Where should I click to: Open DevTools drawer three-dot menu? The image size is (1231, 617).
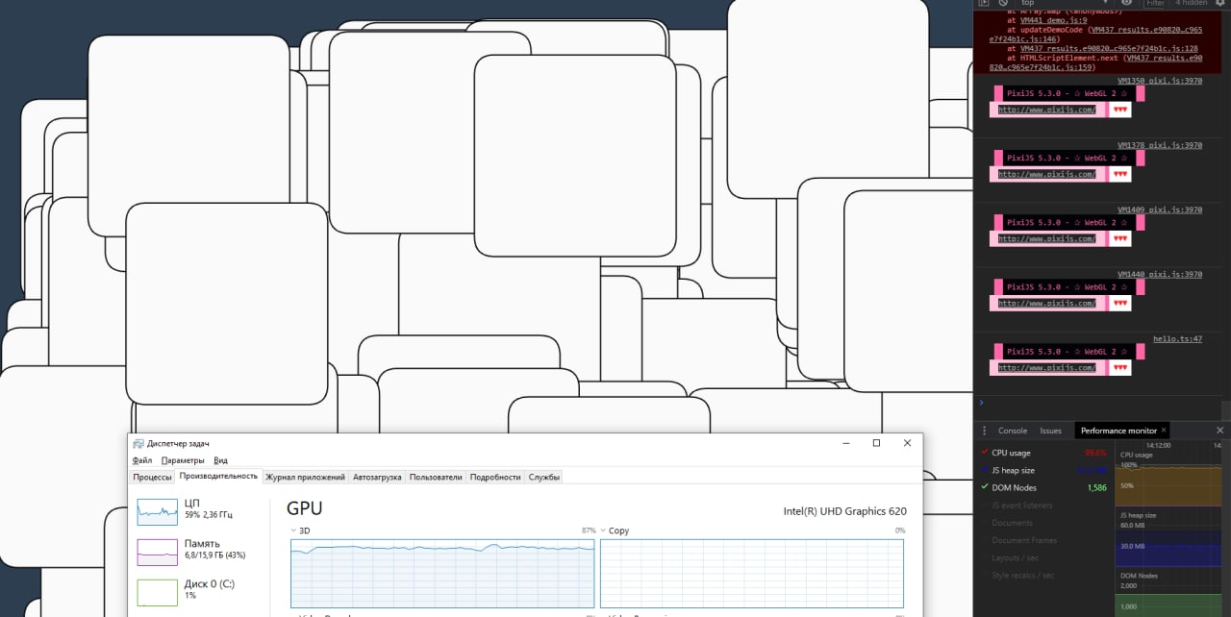(983, 431)
